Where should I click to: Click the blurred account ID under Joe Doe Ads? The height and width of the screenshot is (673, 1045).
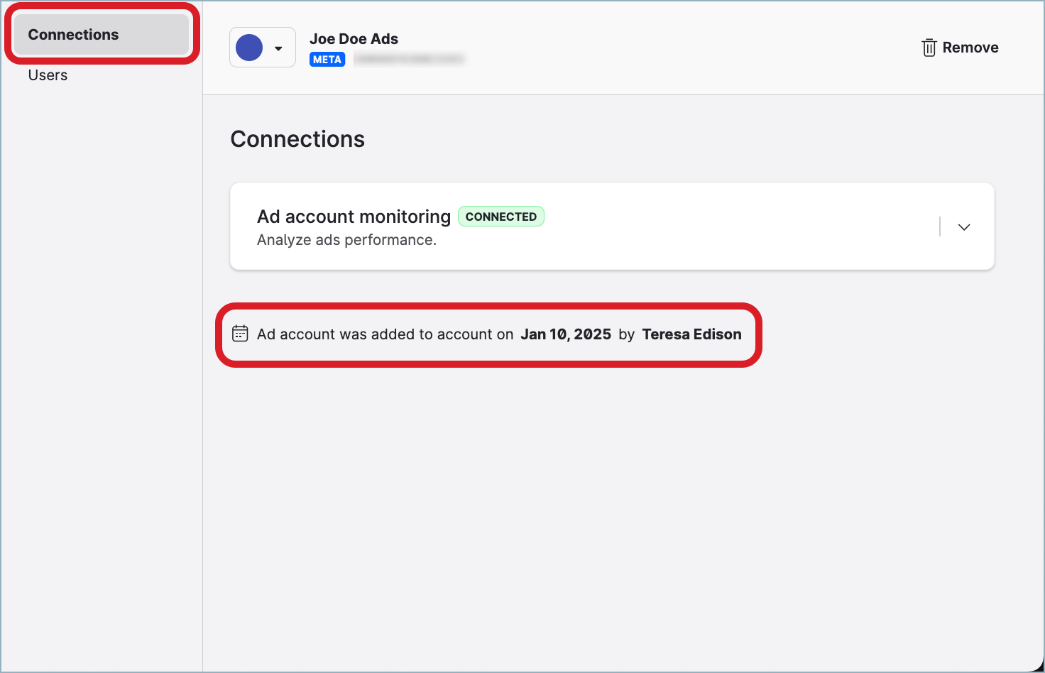tap(409, 59)
